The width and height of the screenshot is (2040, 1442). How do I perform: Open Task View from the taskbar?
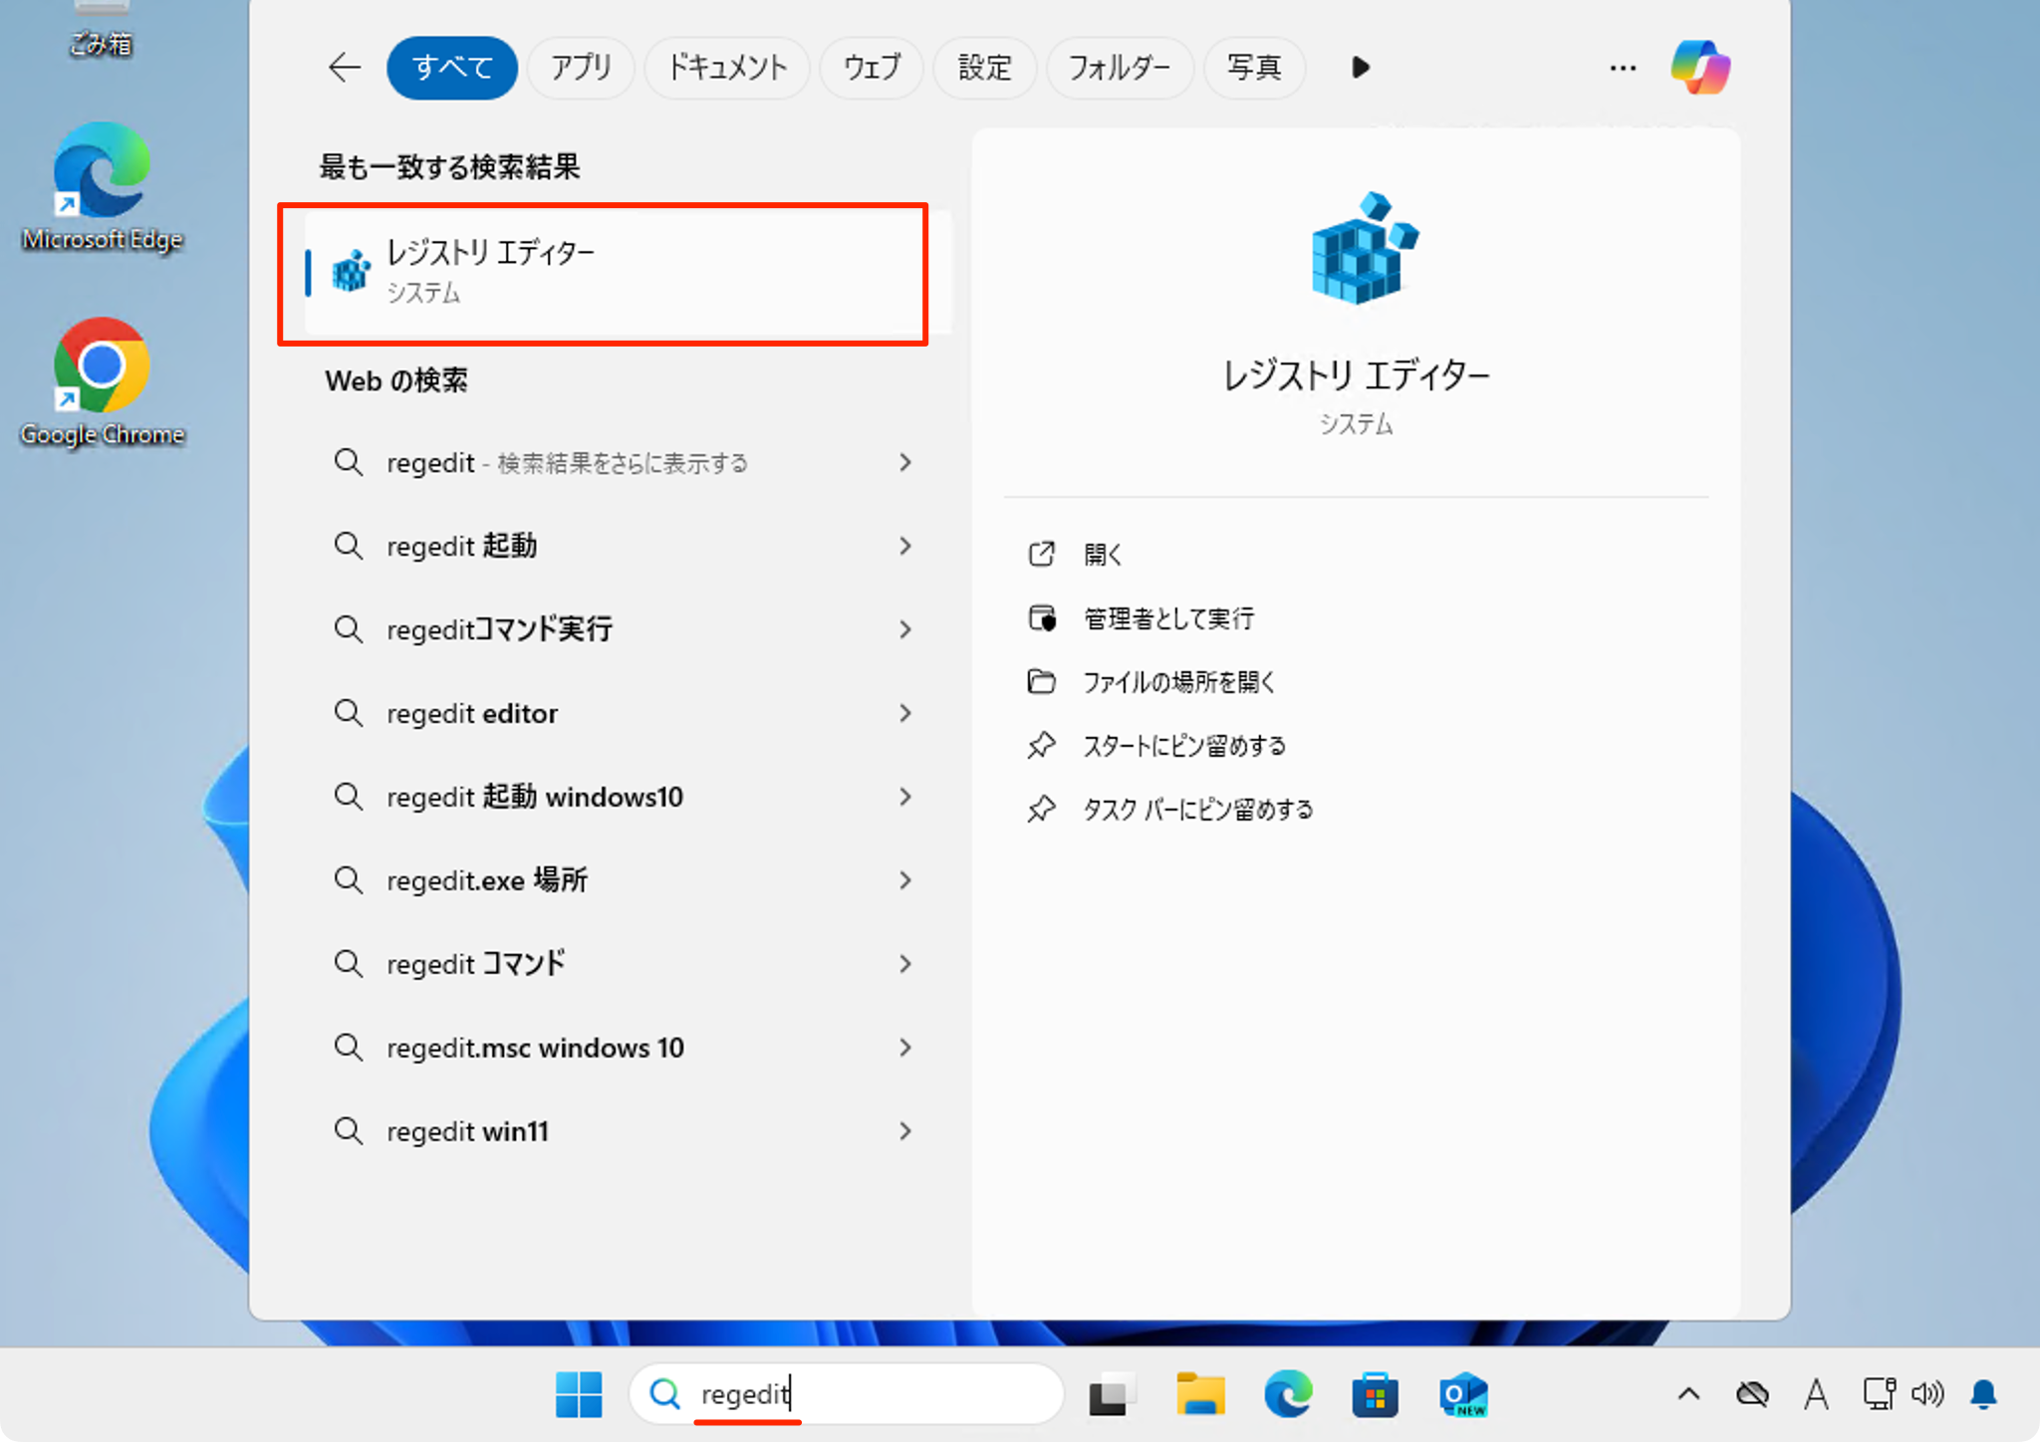tap(1112, 1394)
